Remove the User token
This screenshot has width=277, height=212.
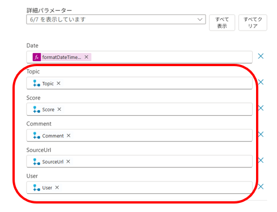57,187
